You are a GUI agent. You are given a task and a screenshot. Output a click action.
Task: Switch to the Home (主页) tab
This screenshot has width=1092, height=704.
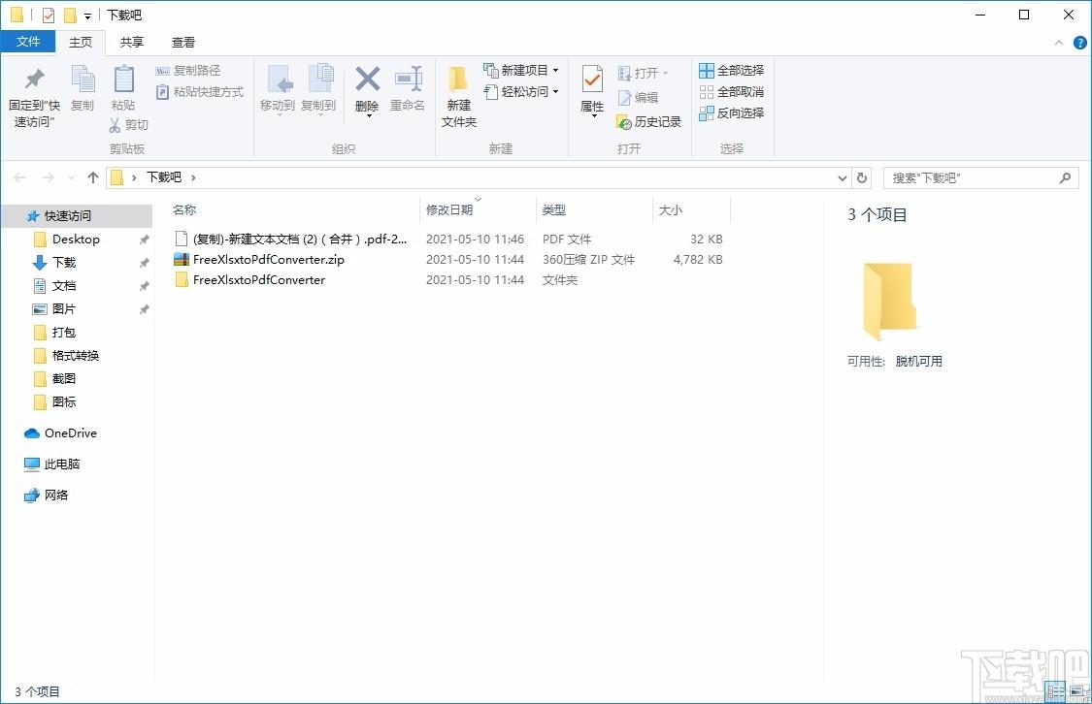pyautogui.click(x=81, y=43)
